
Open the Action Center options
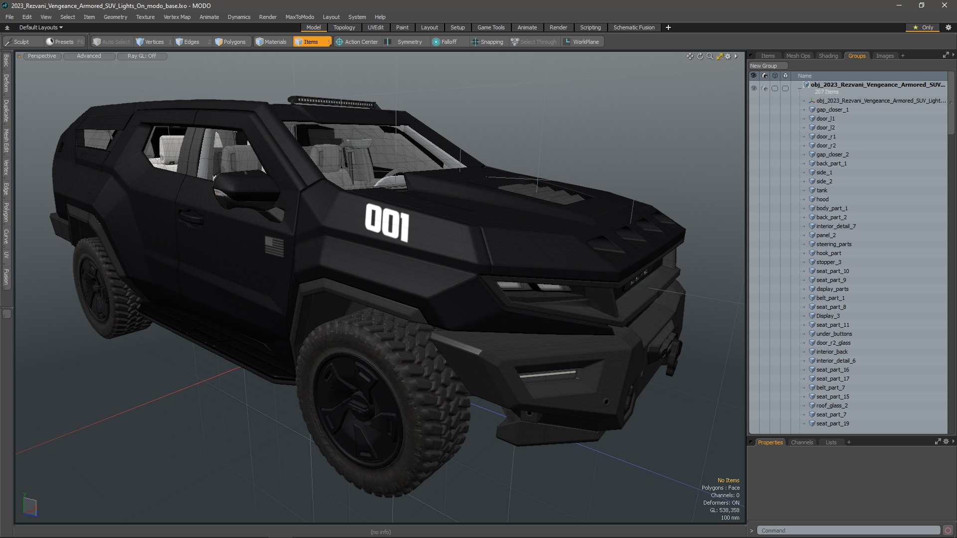coord(357,42)
